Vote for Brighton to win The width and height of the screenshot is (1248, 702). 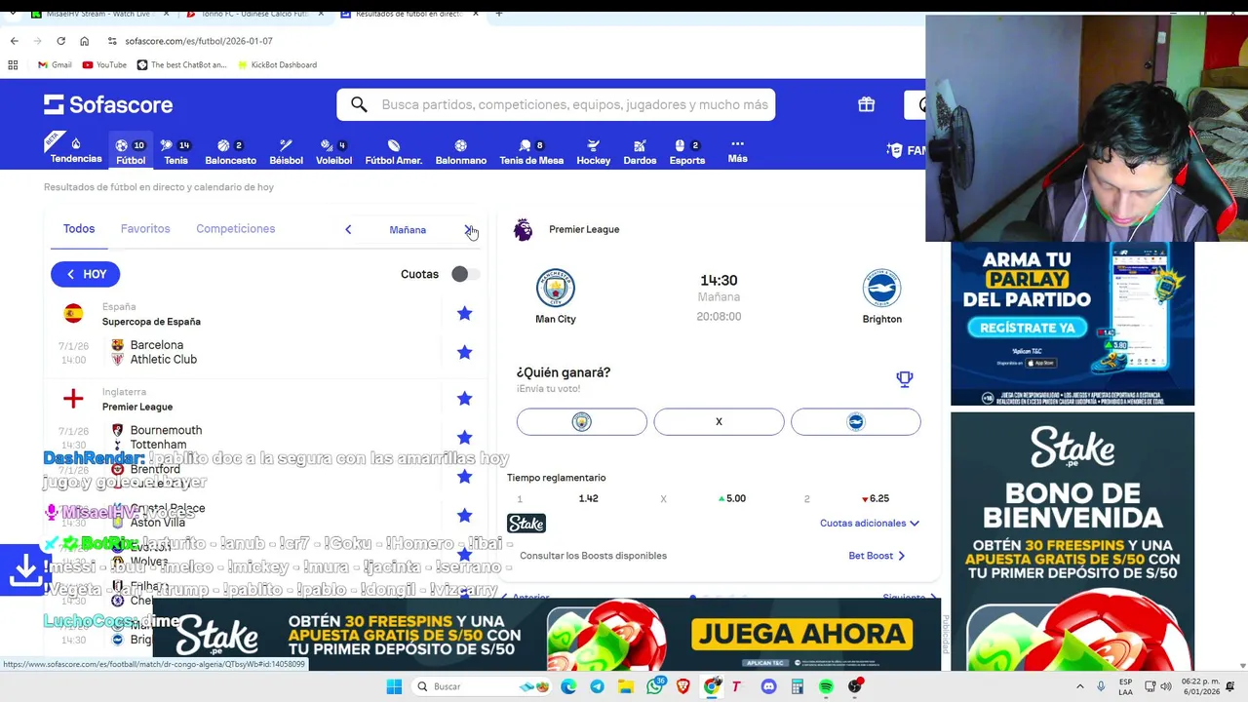click(855, 421)
